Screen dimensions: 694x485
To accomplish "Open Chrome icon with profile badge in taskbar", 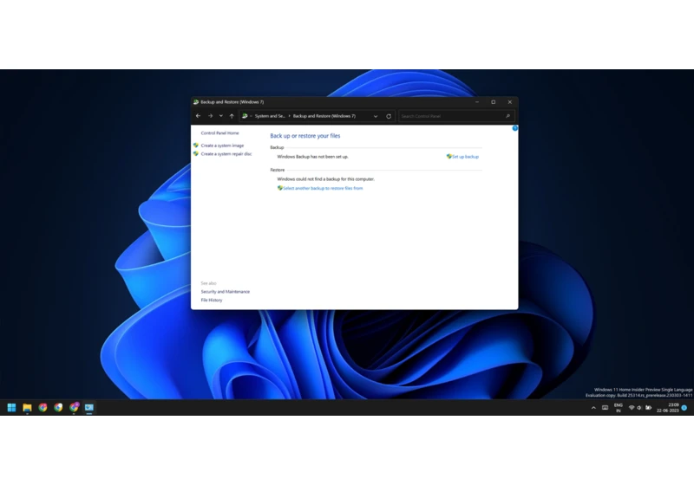I will [x=74, y=407].
